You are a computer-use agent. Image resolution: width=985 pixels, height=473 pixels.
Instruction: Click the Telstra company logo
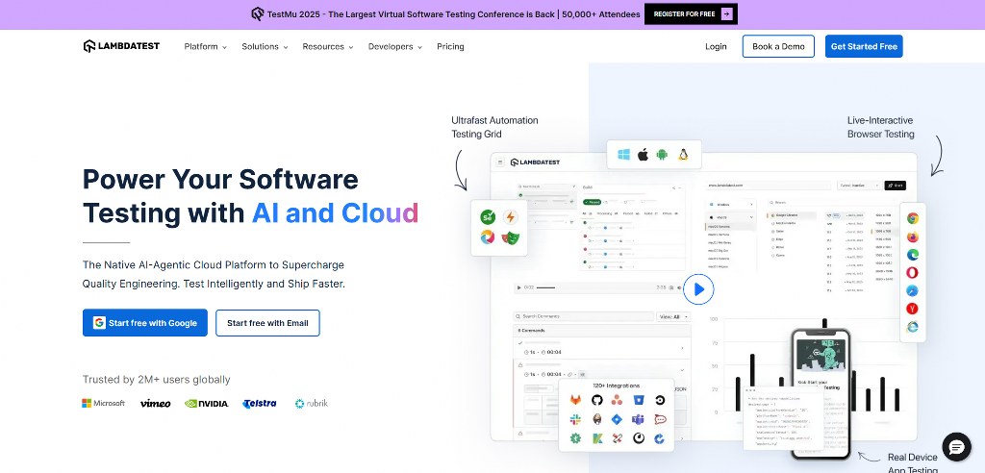point(260,403)
